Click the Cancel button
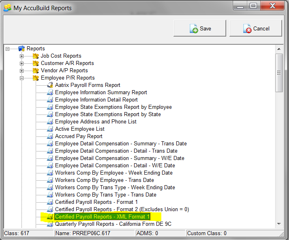This screenshot has height=240, width=289. click(x=256, y=28)
